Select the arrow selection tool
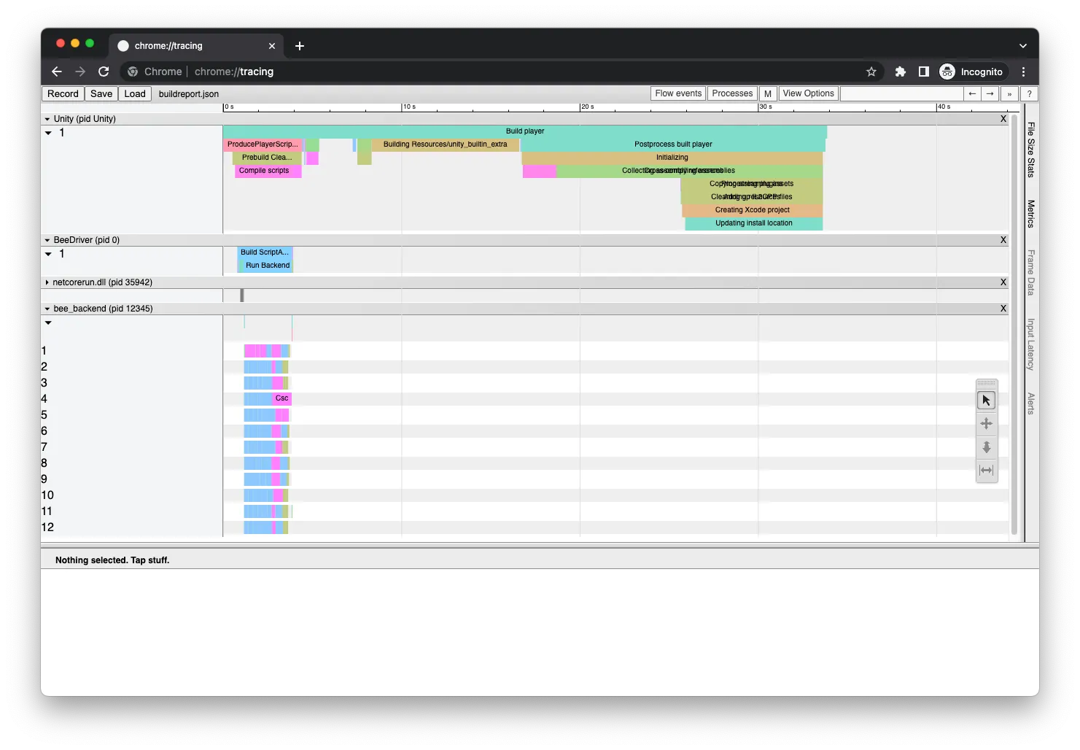 coord(986,400)
